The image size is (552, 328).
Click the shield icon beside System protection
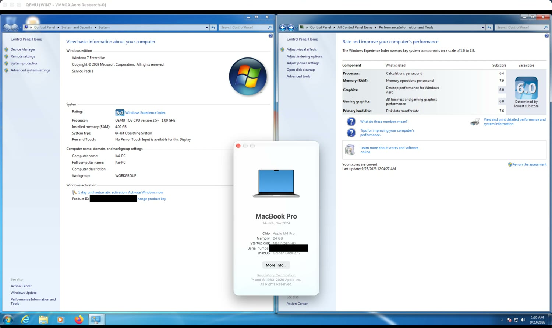click(x=6, y=63)
